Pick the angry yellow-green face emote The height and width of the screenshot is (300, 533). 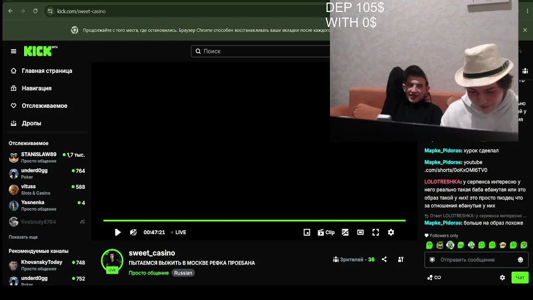(x=440, y=245)
